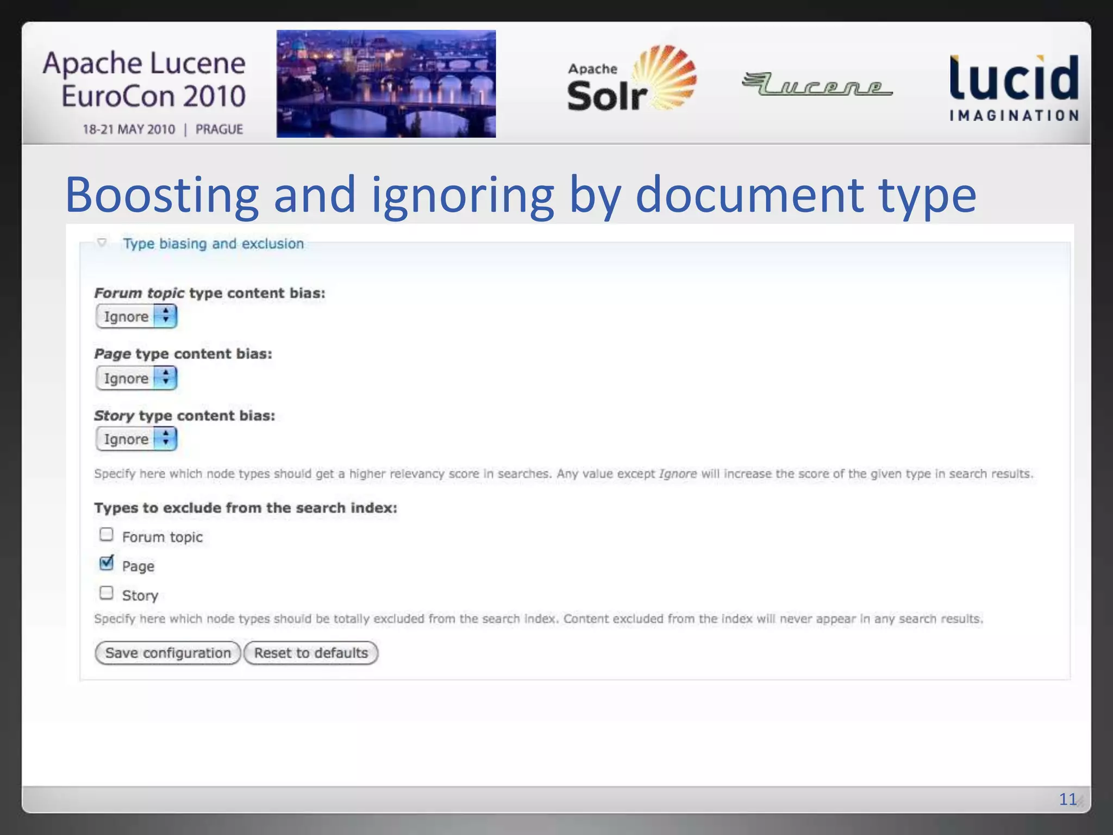Collapse the Type biasing and exclusion fieldset
The image size is (1113, 835).
(102, 242)
